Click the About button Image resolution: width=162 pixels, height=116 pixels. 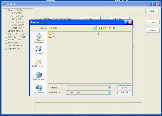(x=153, y=30)
